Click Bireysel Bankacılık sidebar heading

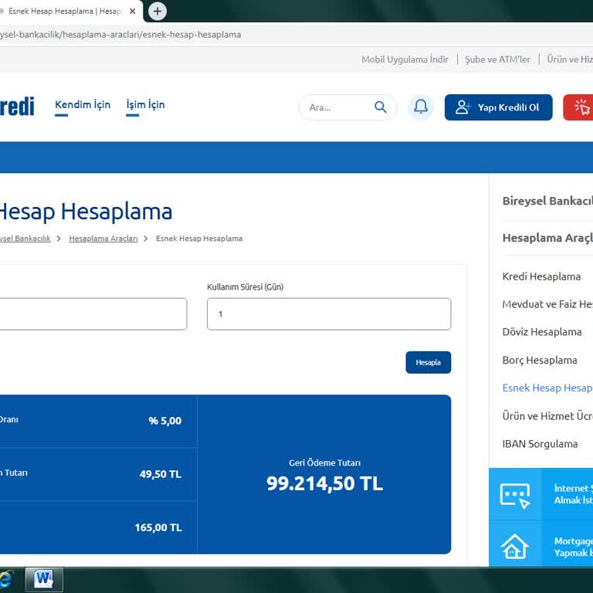click(547, 201)
